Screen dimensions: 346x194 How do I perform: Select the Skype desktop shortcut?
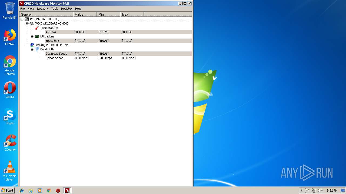point(10,116)
